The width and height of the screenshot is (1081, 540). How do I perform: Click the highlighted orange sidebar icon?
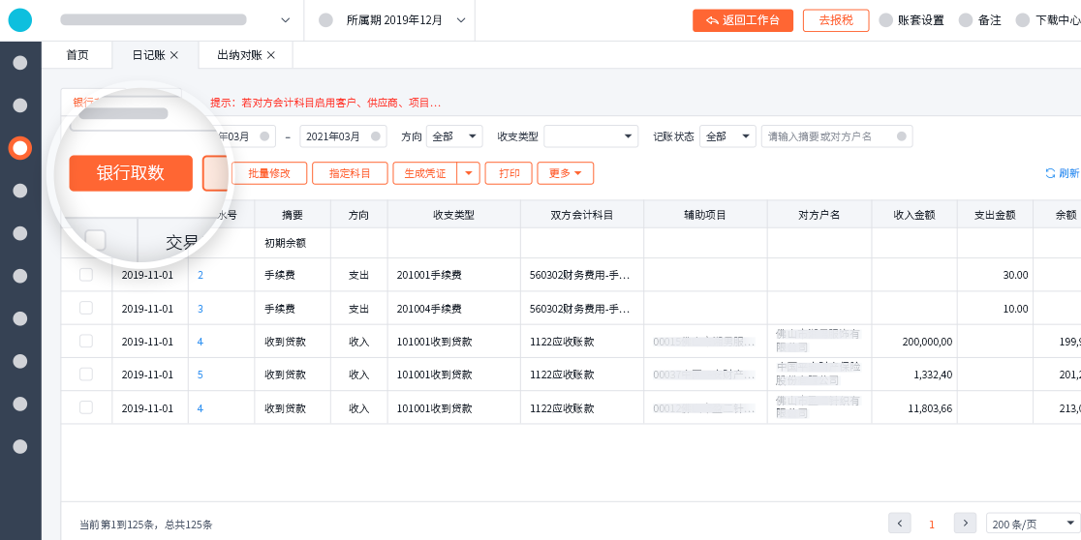20,148
